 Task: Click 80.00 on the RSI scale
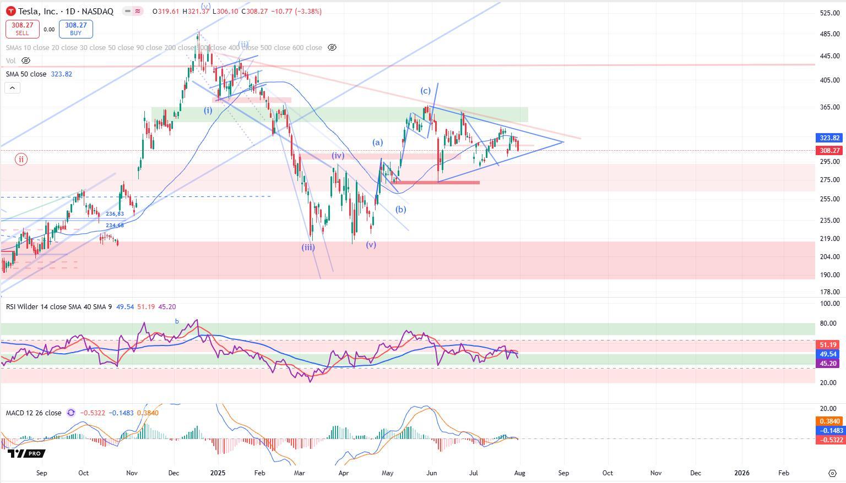(x=829, y=323)
